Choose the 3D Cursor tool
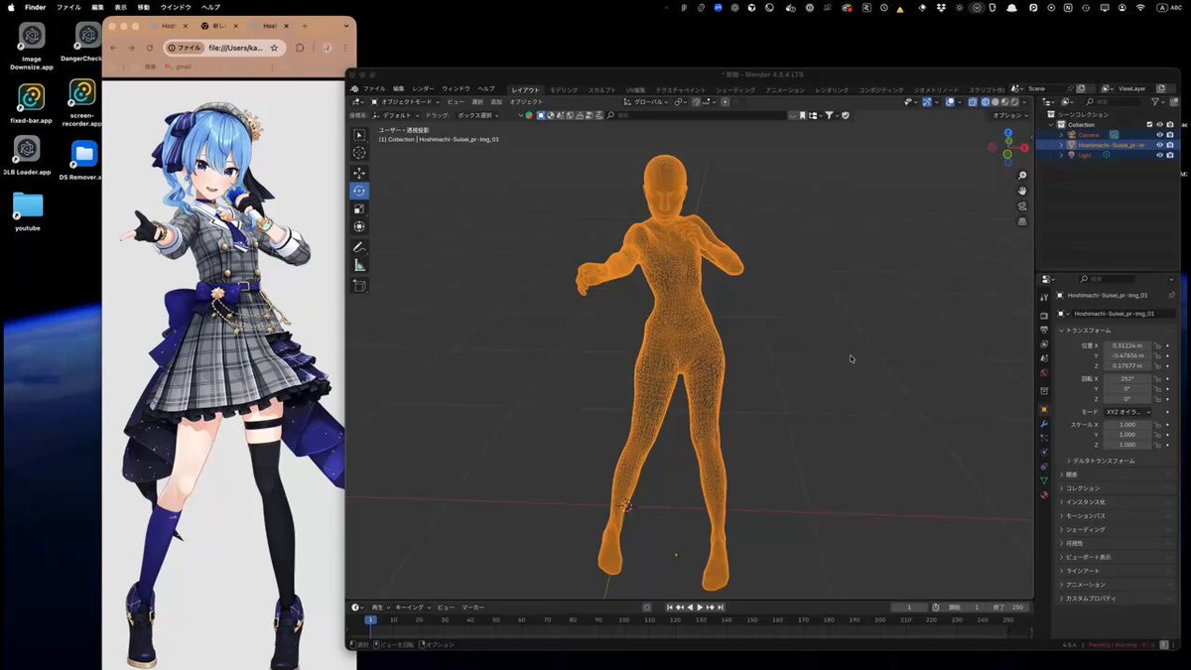This screenshot has width=1191, height=670. (359, 153)
